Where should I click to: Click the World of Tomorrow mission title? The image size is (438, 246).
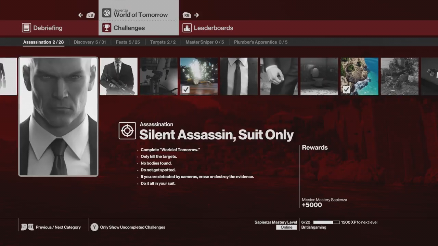point(141,15)
